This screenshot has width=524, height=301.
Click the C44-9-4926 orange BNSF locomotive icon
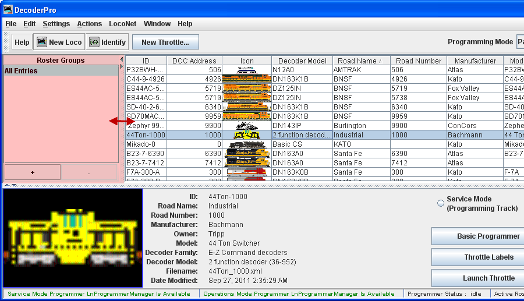[x=247, y=79]
